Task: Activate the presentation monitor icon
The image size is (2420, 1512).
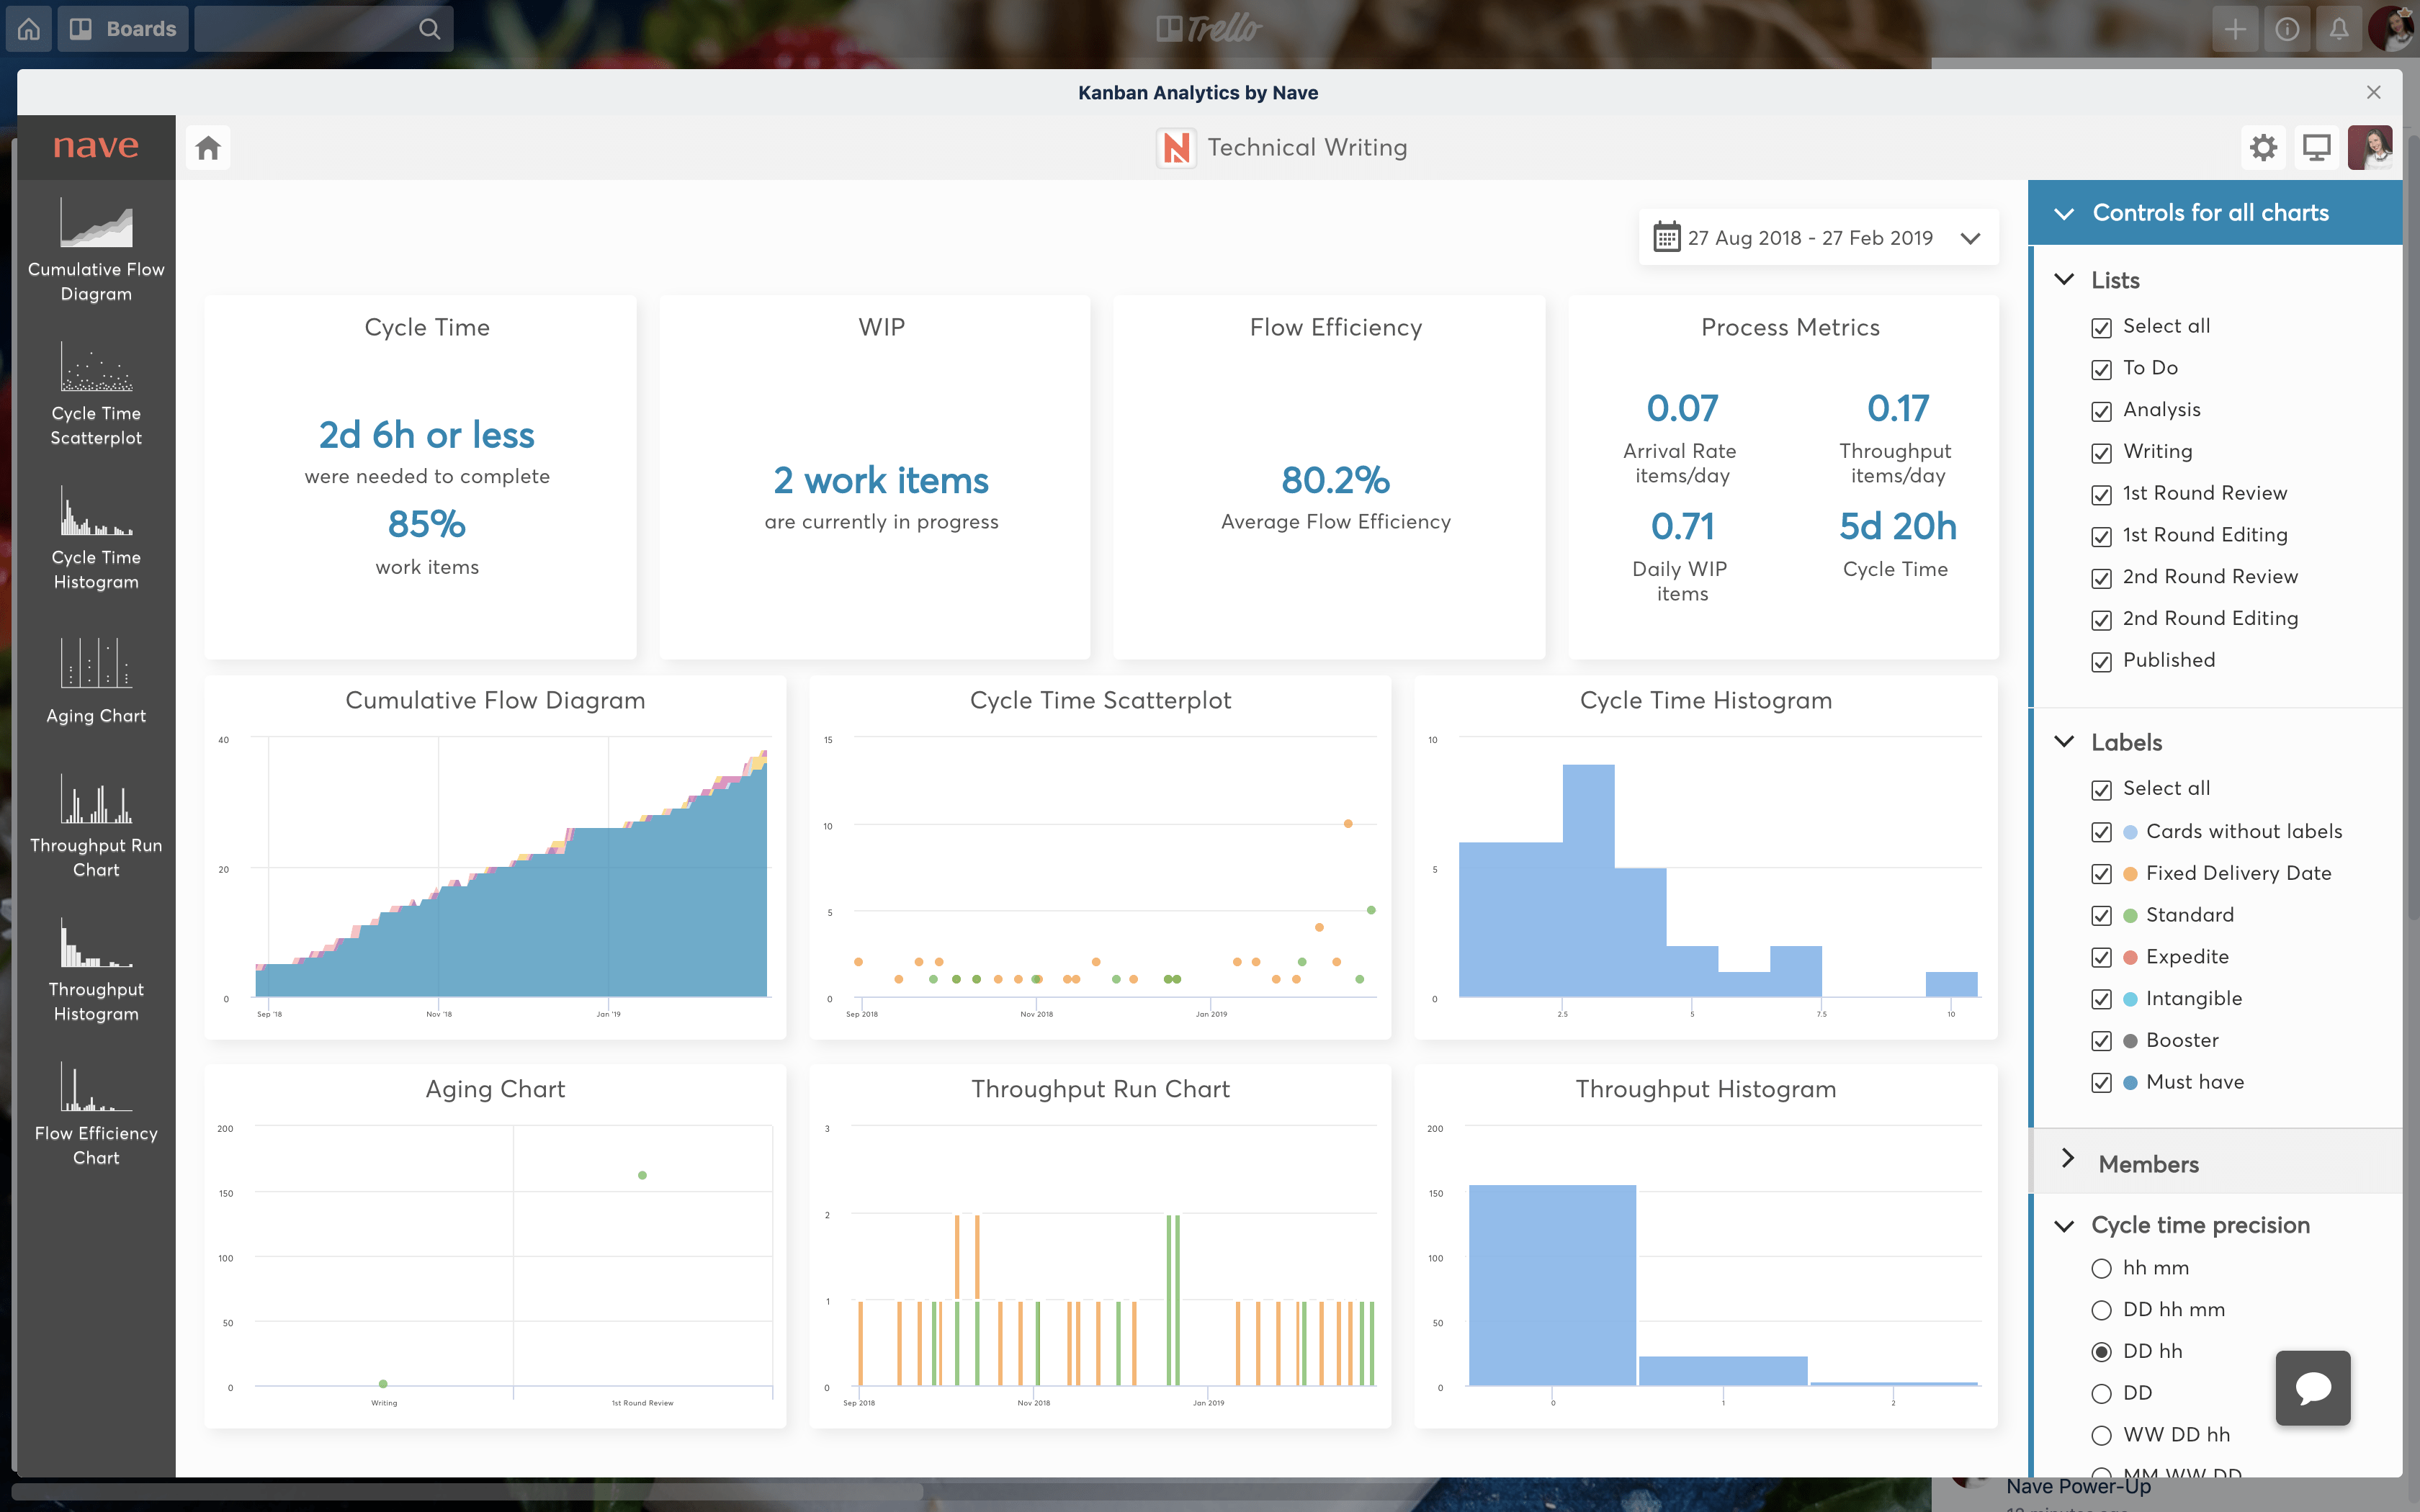Action: click(x=2318, y=147)
